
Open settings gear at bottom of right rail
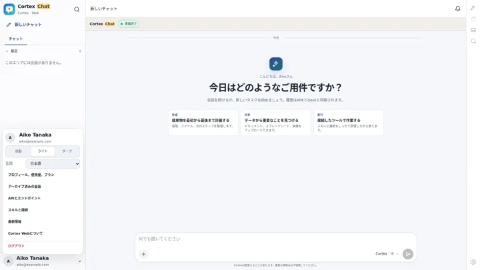pos(473,262)
